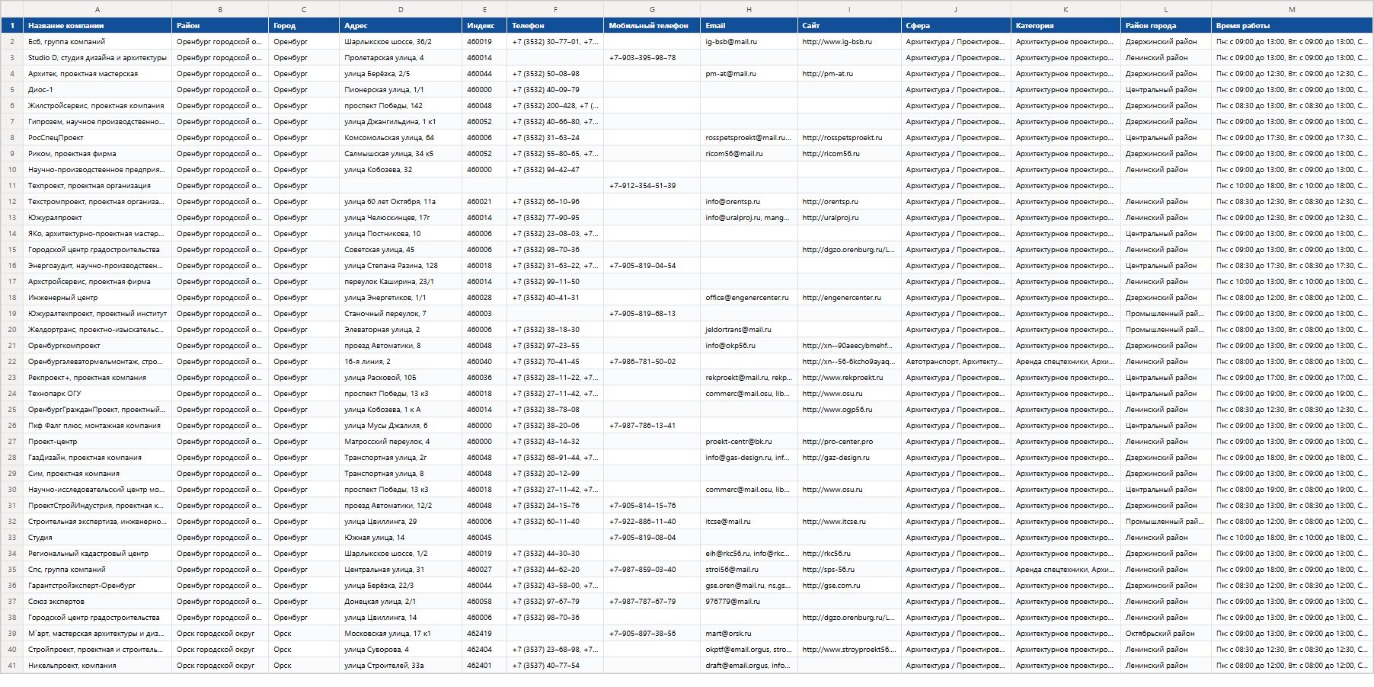1374x687 pixels.
Task: Select mobile phone cell '+7-986-781-50-02'
Action: click(652, 362)
